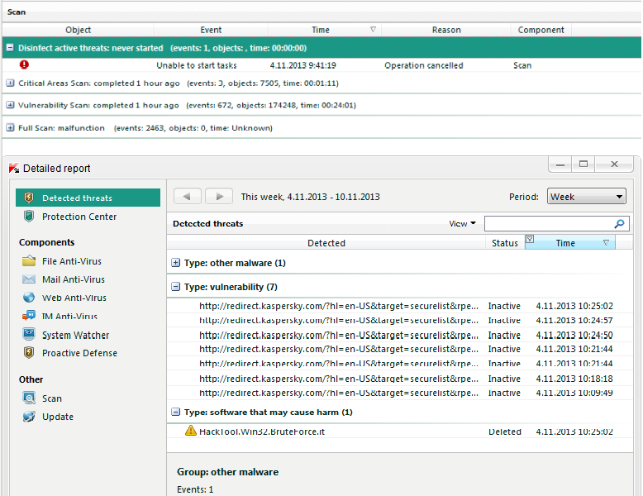
Task: Click Web Anti-Virus globe icon
Action: point(29,298)
